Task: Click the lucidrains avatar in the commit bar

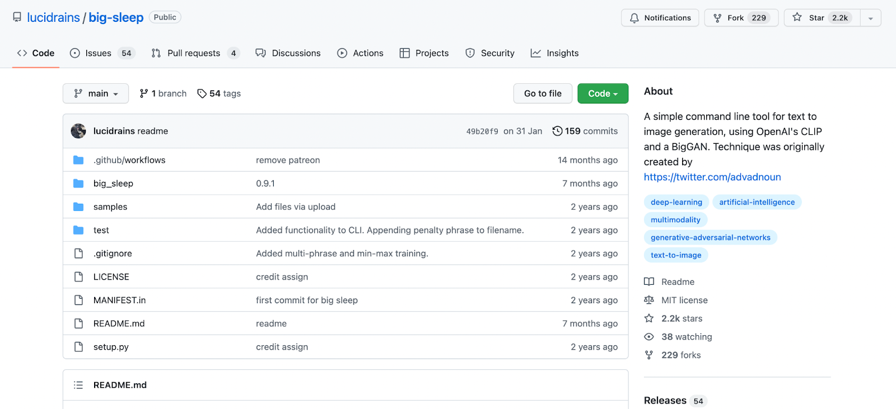Action: point(78,131)
